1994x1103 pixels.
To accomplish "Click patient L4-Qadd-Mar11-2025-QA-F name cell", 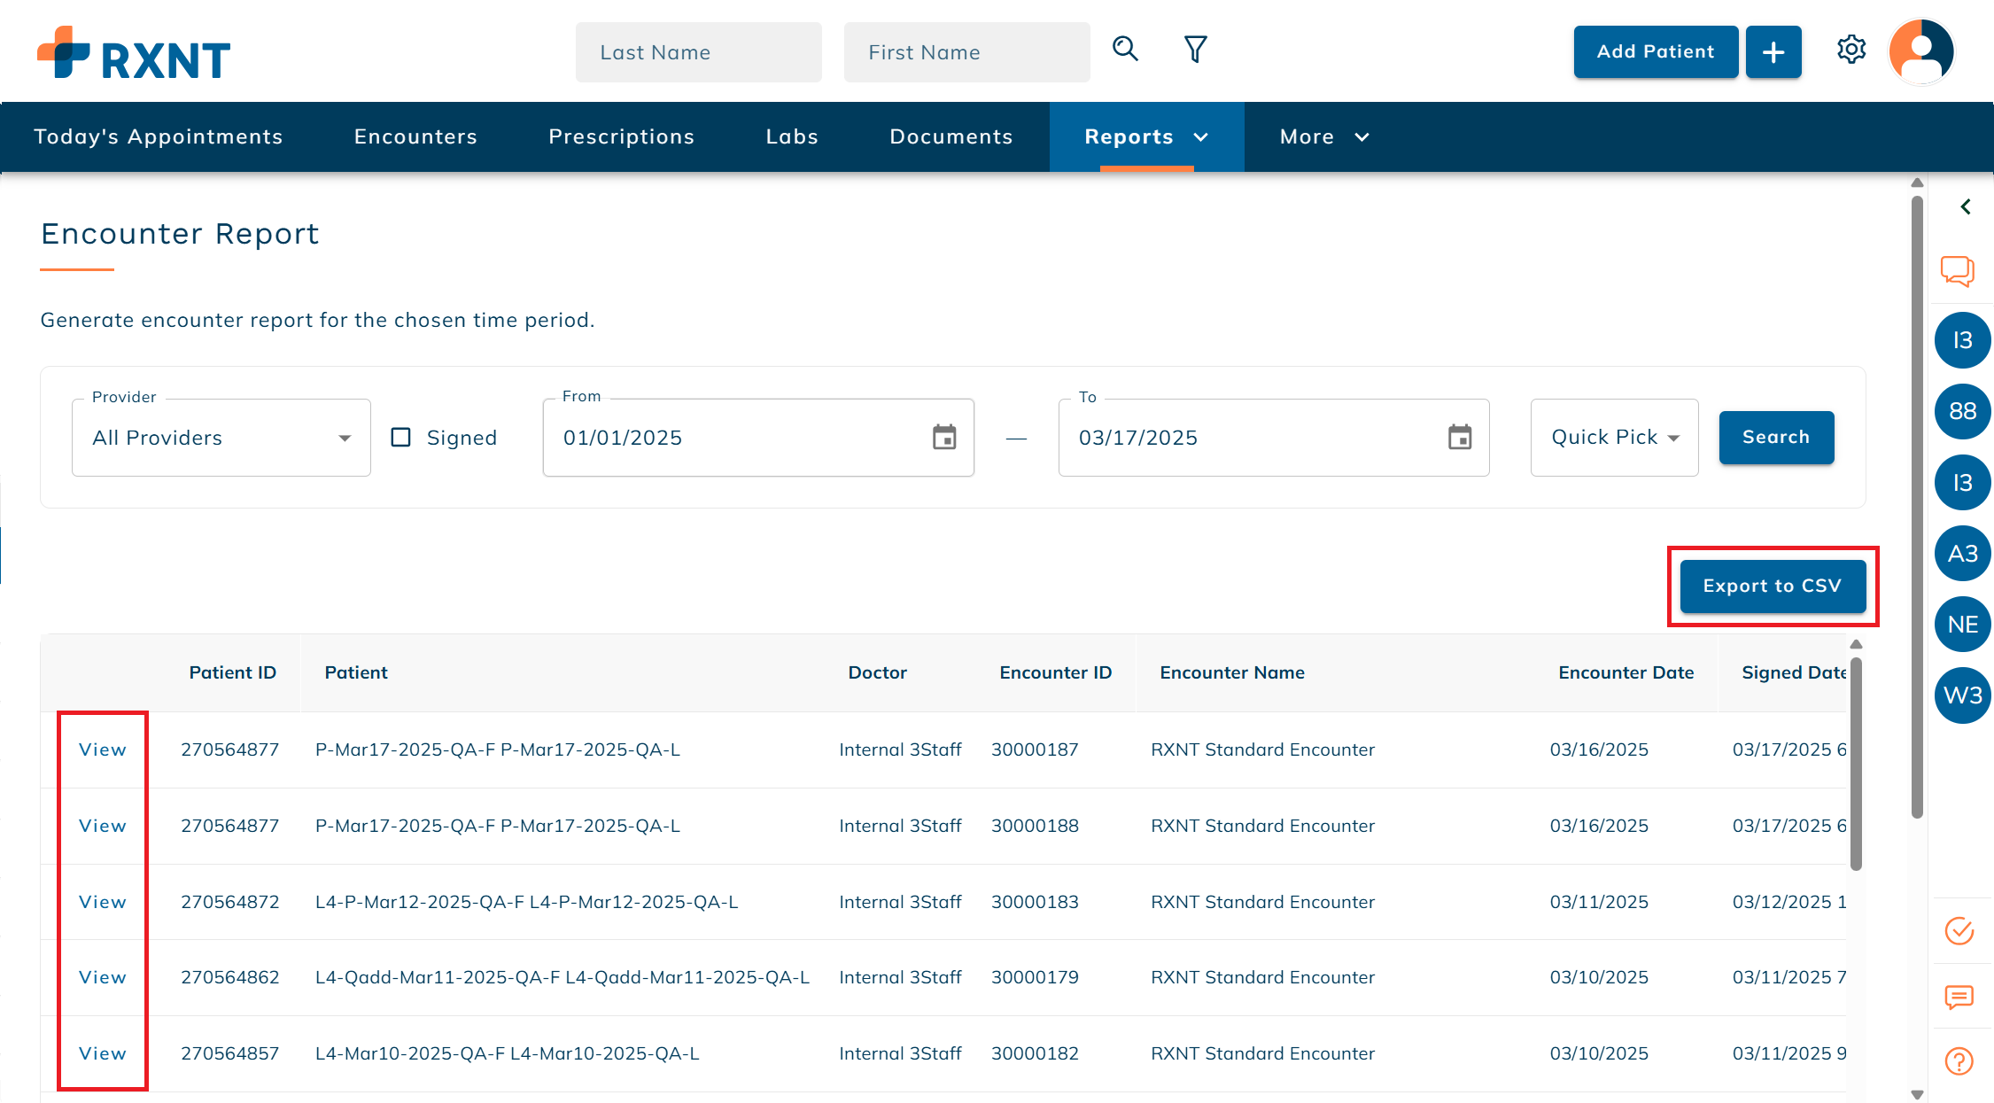I will point(563,977).
